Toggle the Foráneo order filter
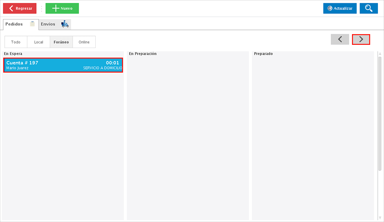The width and height of the screenshot is (384, 222). pyautogui.click(x=61, y=42)
